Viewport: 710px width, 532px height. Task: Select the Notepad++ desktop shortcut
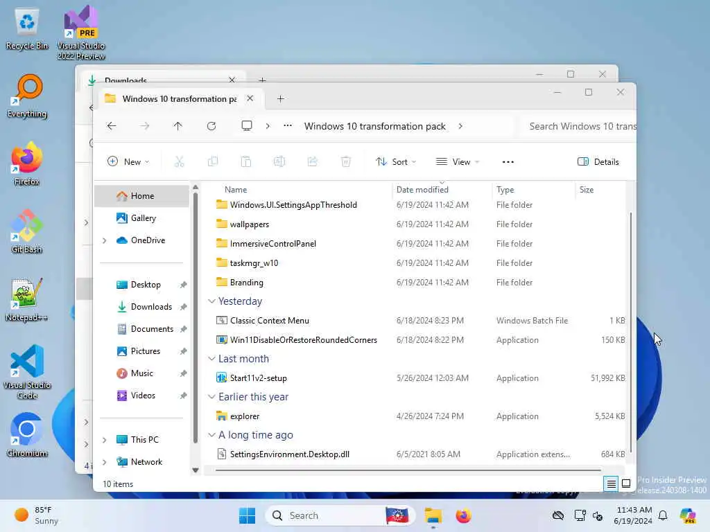coord(27,299)
